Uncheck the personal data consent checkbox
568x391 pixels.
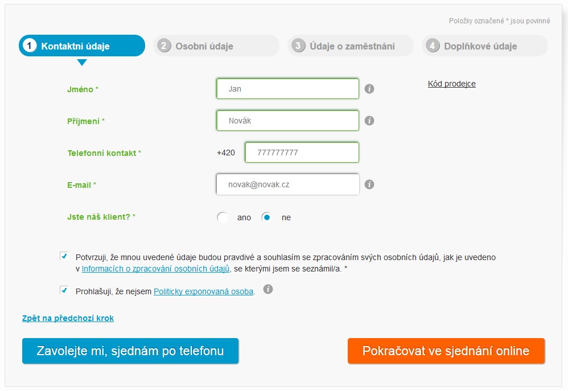[64, 256]
